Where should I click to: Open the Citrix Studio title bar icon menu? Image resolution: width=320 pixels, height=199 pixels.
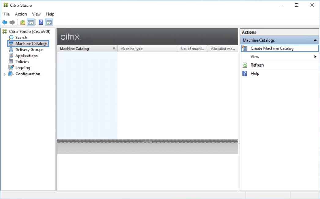[x=6, y=5]
